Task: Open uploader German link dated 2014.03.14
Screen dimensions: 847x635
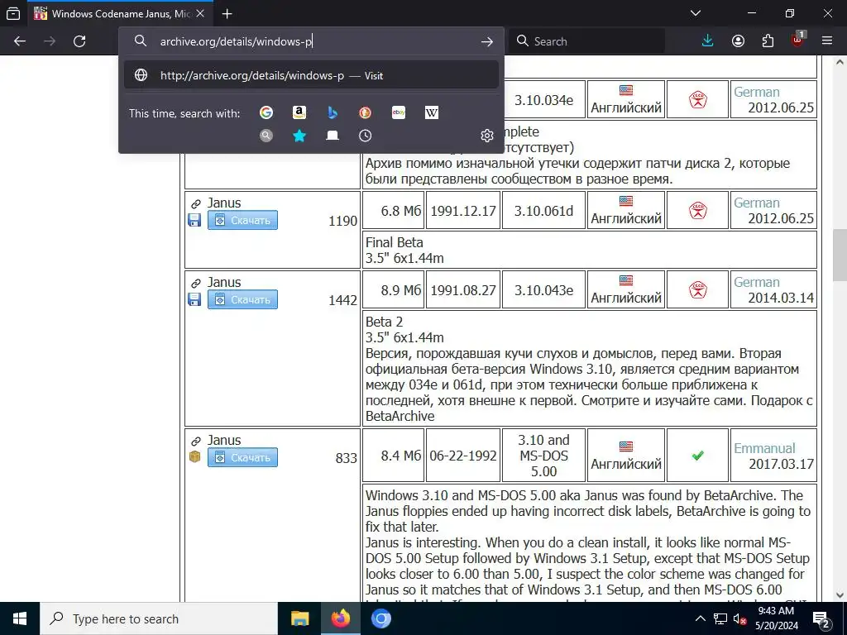Action: pyautogui.click(x=756, y=283)
